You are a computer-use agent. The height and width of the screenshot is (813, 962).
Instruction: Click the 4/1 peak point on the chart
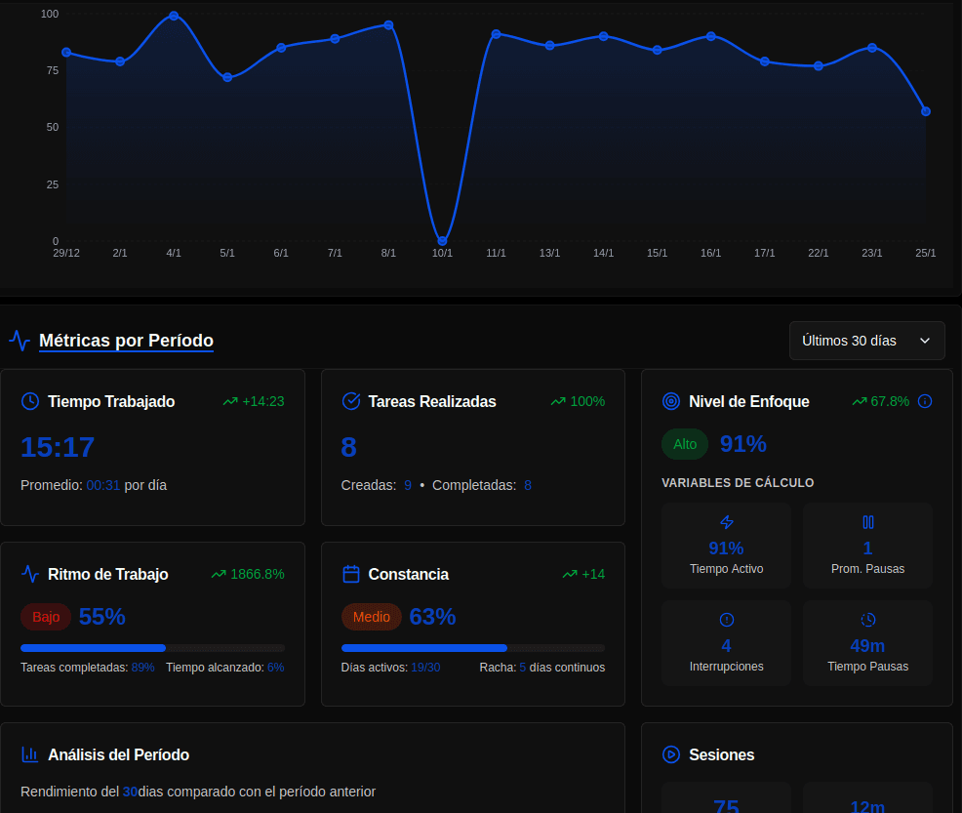tap(174, 16)
